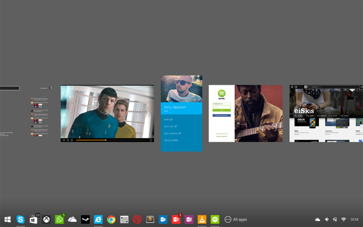This screenshot has height=227, width=363.
Task: Open Skype from the taskbar
Action: (20, 219)
